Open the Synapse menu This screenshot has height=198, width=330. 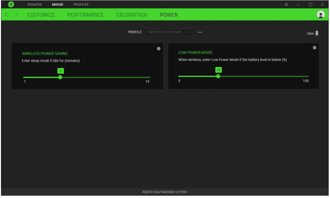click(35, 5)
